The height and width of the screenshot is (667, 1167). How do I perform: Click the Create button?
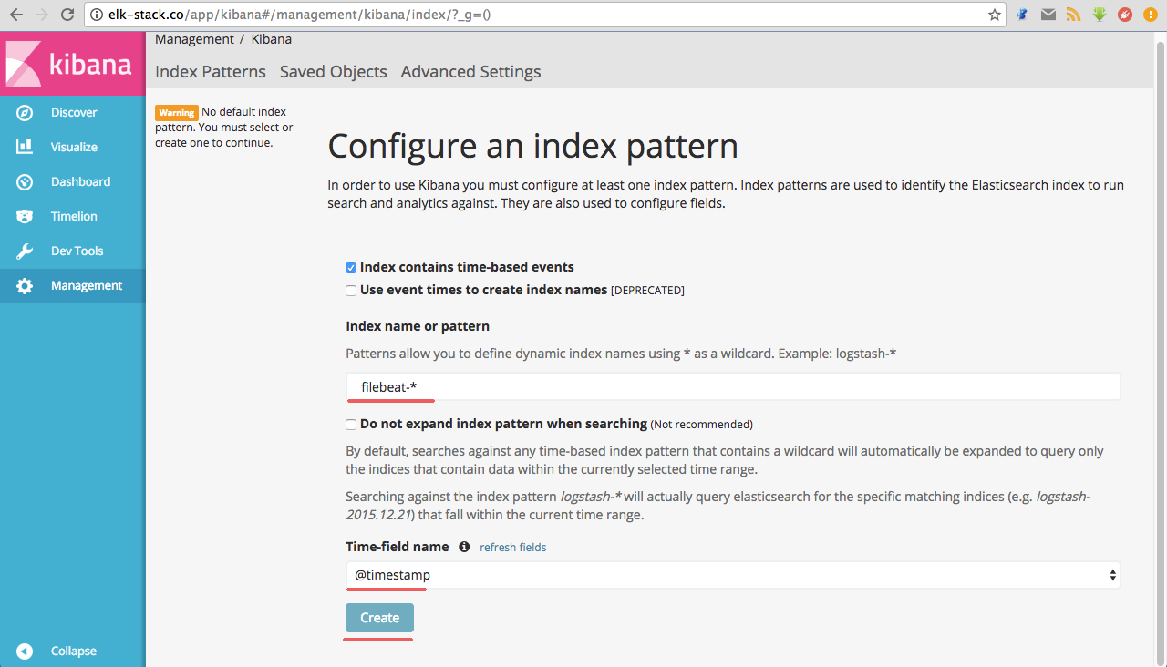click(378, 617)
